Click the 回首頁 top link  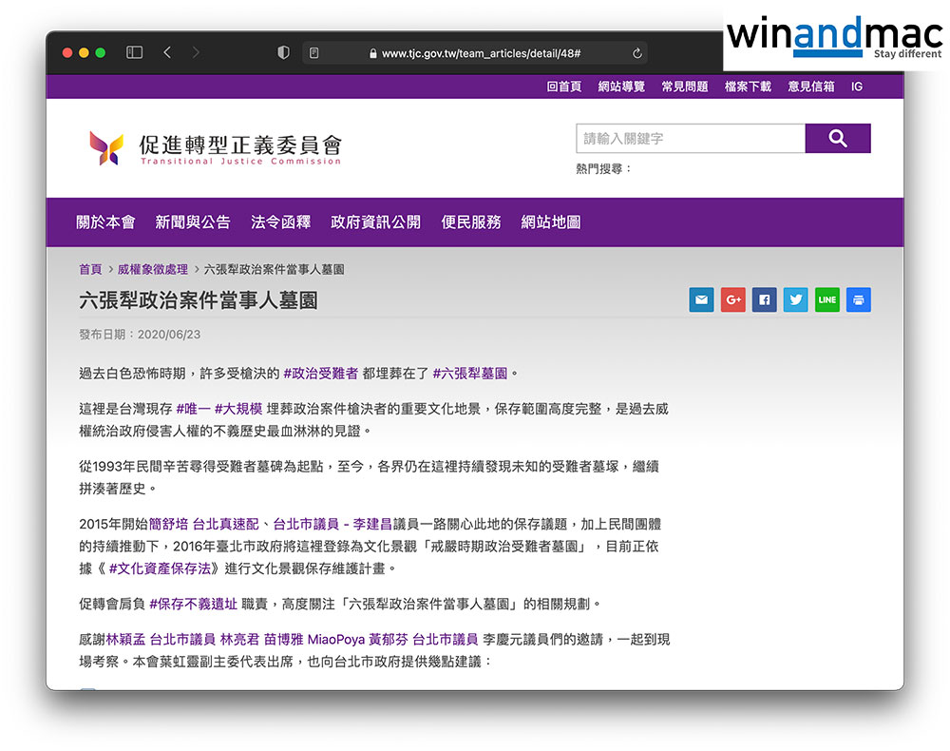coord(563,87)
